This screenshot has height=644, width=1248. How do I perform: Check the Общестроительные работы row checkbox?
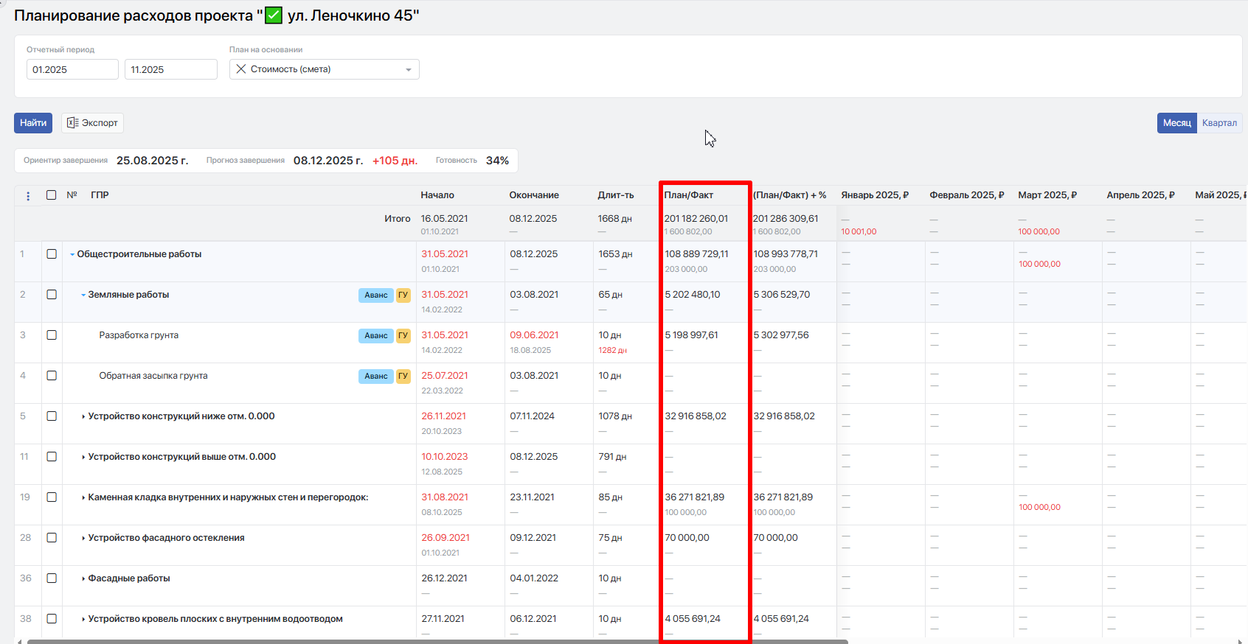tap(52, 254)
